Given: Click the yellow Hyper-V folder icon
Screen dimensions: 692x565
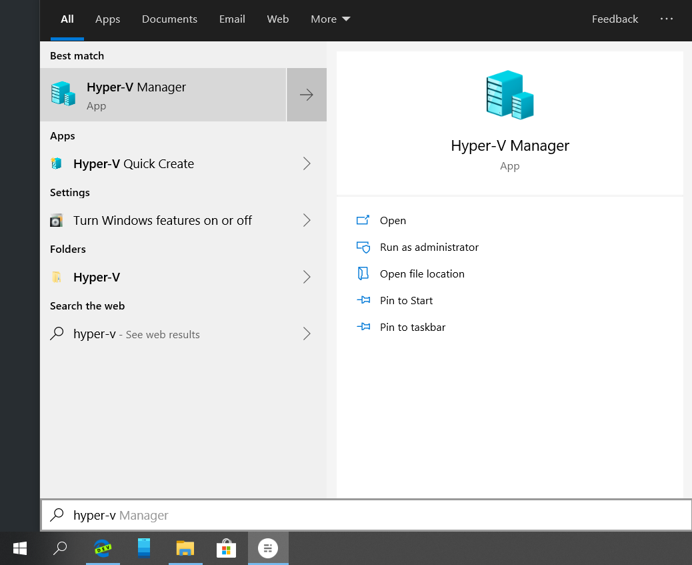Looking at the screenshot, I should click(57, 277).
